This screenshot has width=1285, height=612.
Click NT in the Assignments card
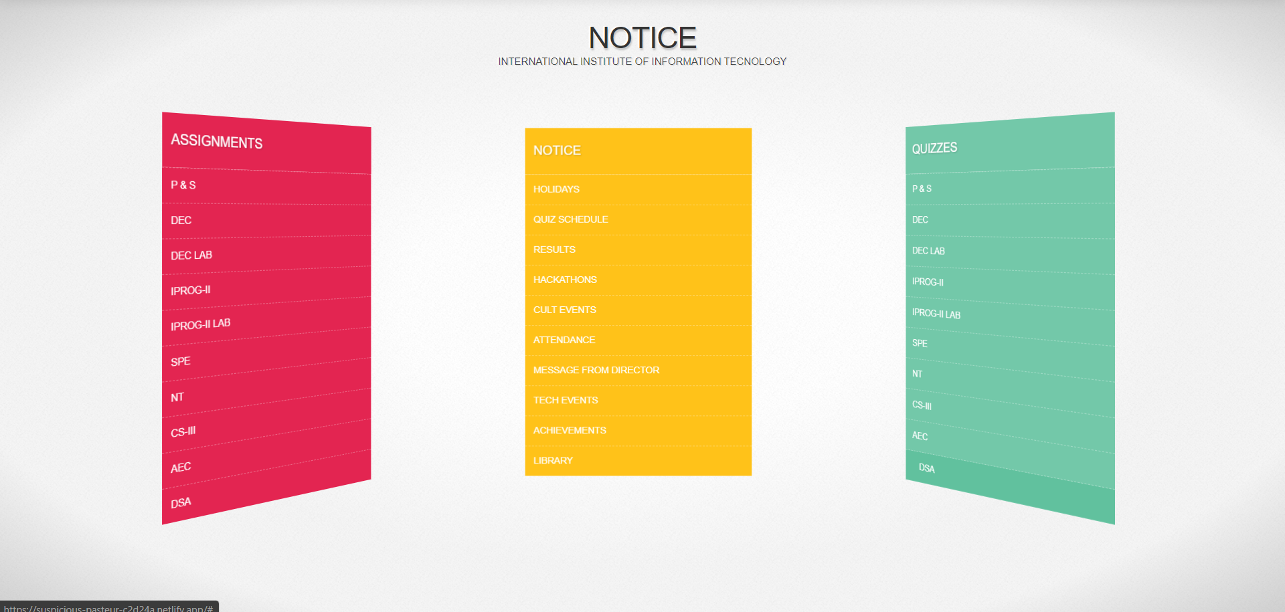click(266, 389)
